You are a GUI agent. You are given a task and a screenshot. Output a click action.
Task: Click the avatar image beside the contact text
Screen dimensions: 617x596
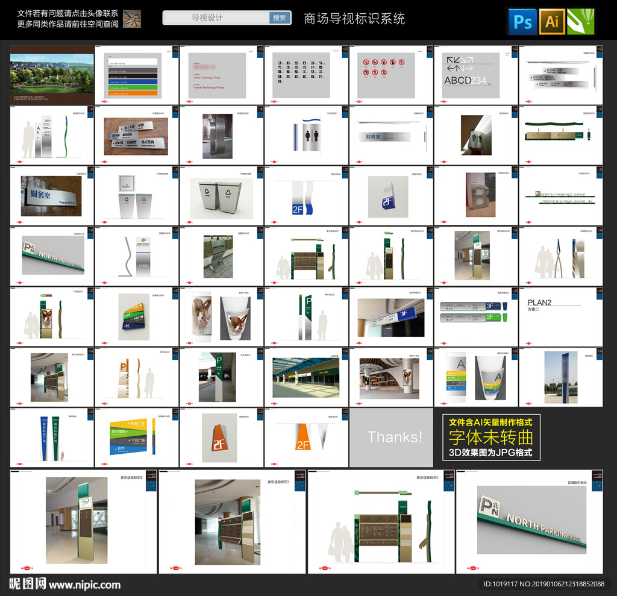click(132, 19)
